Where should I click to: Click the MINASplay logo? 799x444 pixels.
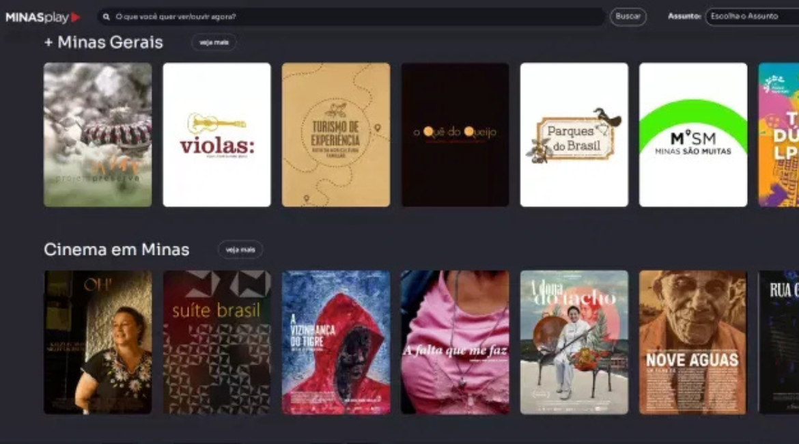tap(42, 17)
